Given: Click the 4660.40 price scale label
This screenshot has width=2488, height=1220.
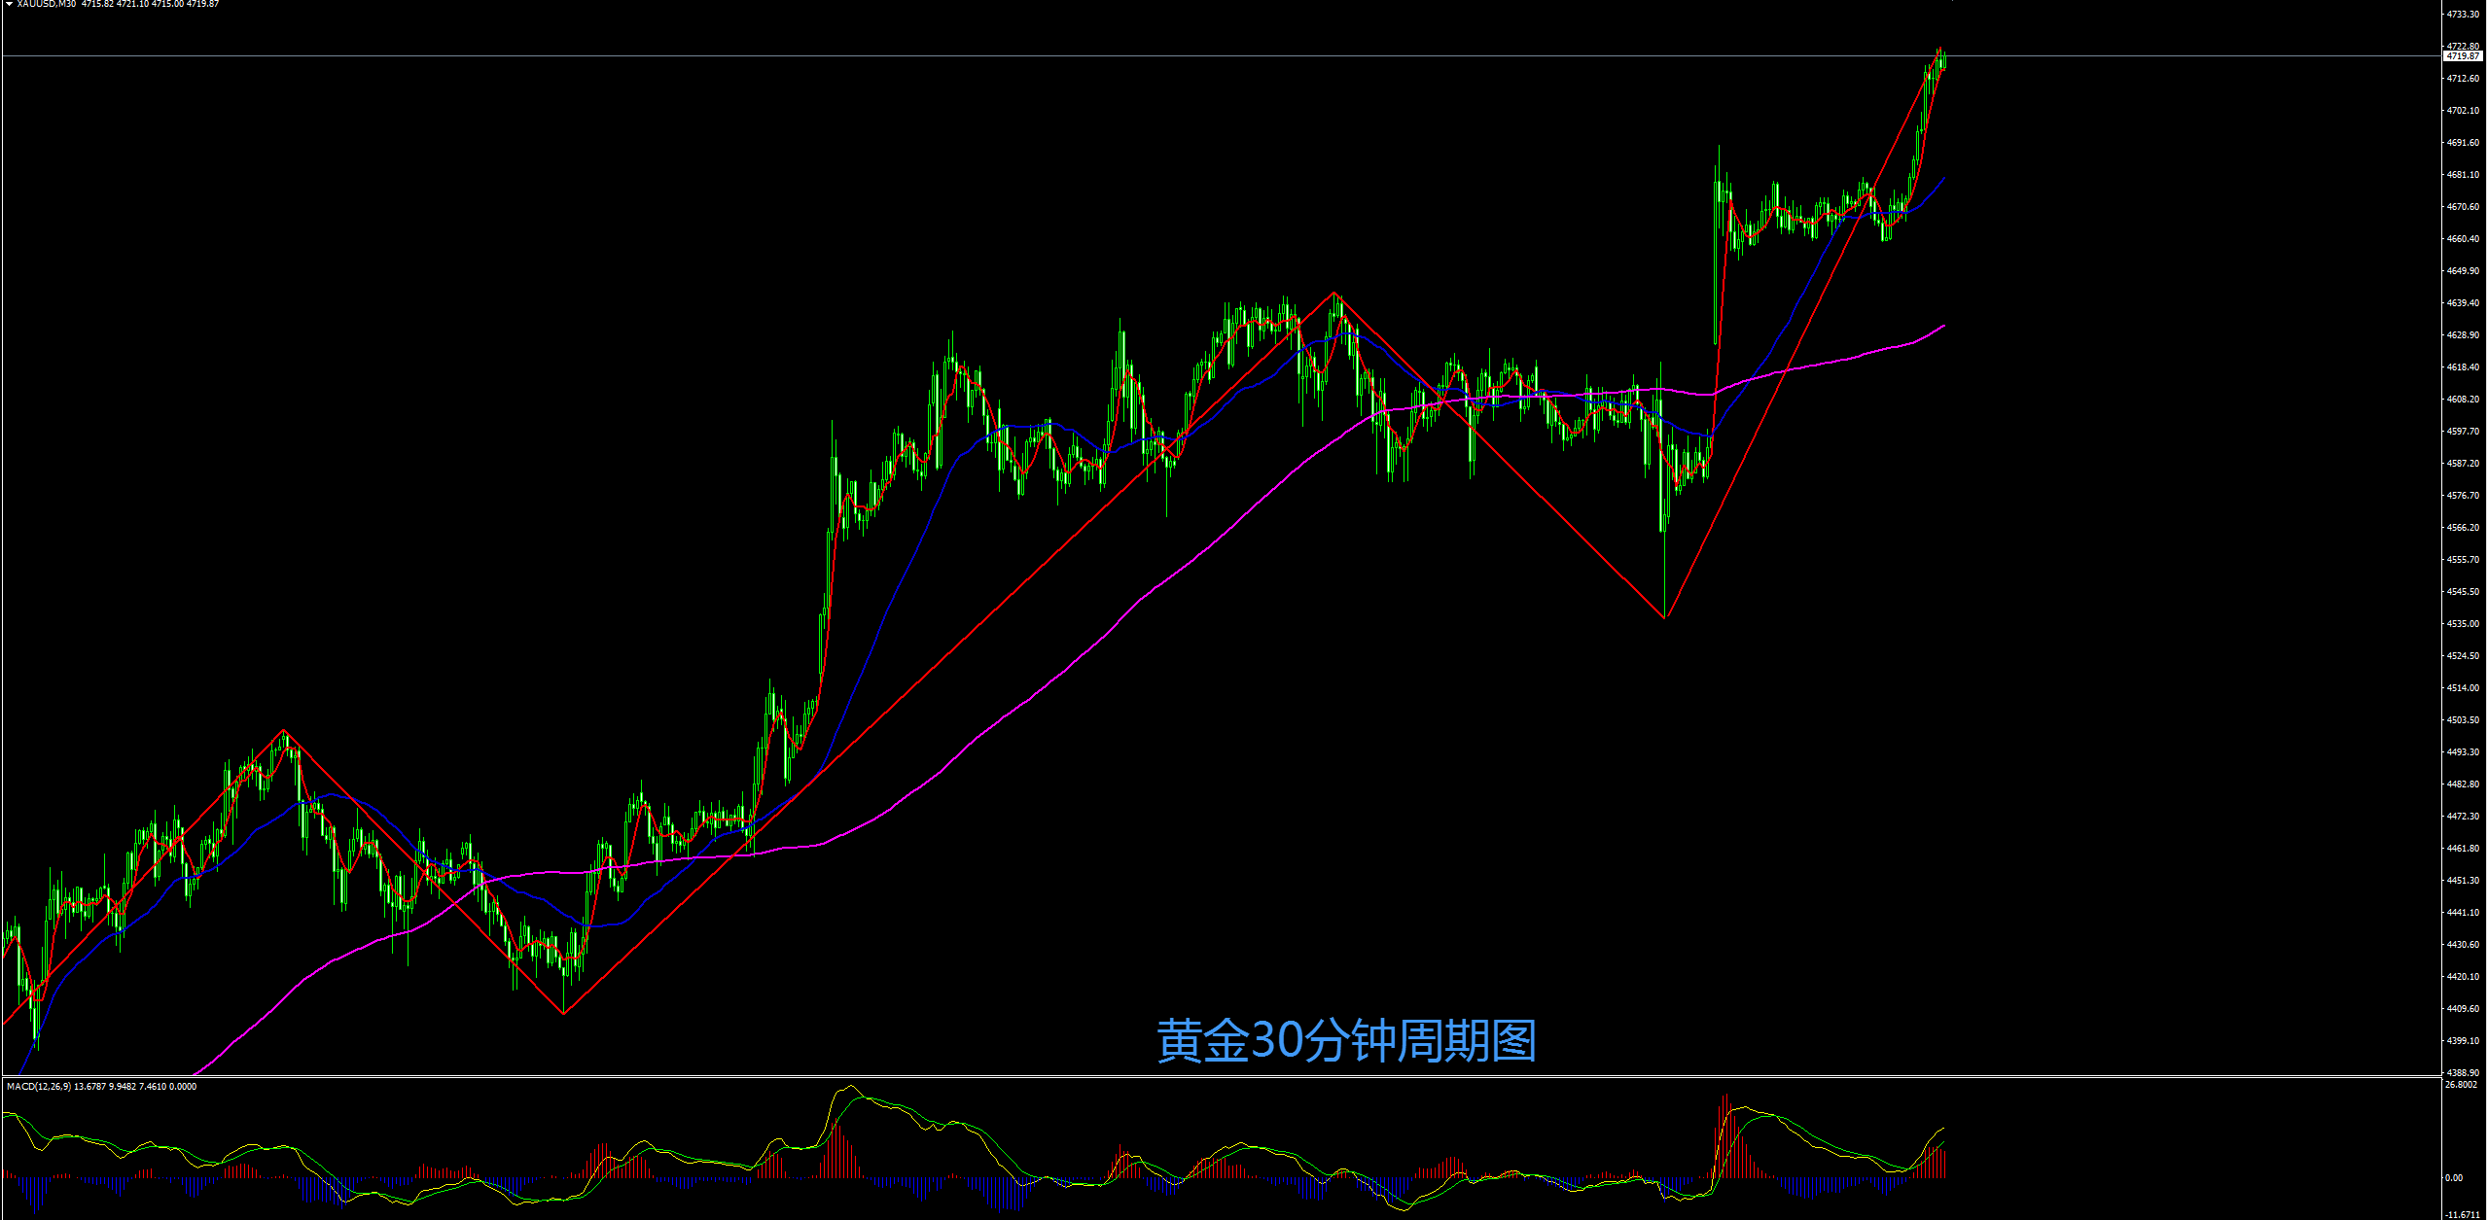Looking at the screenshot, I should [2462, 239].
